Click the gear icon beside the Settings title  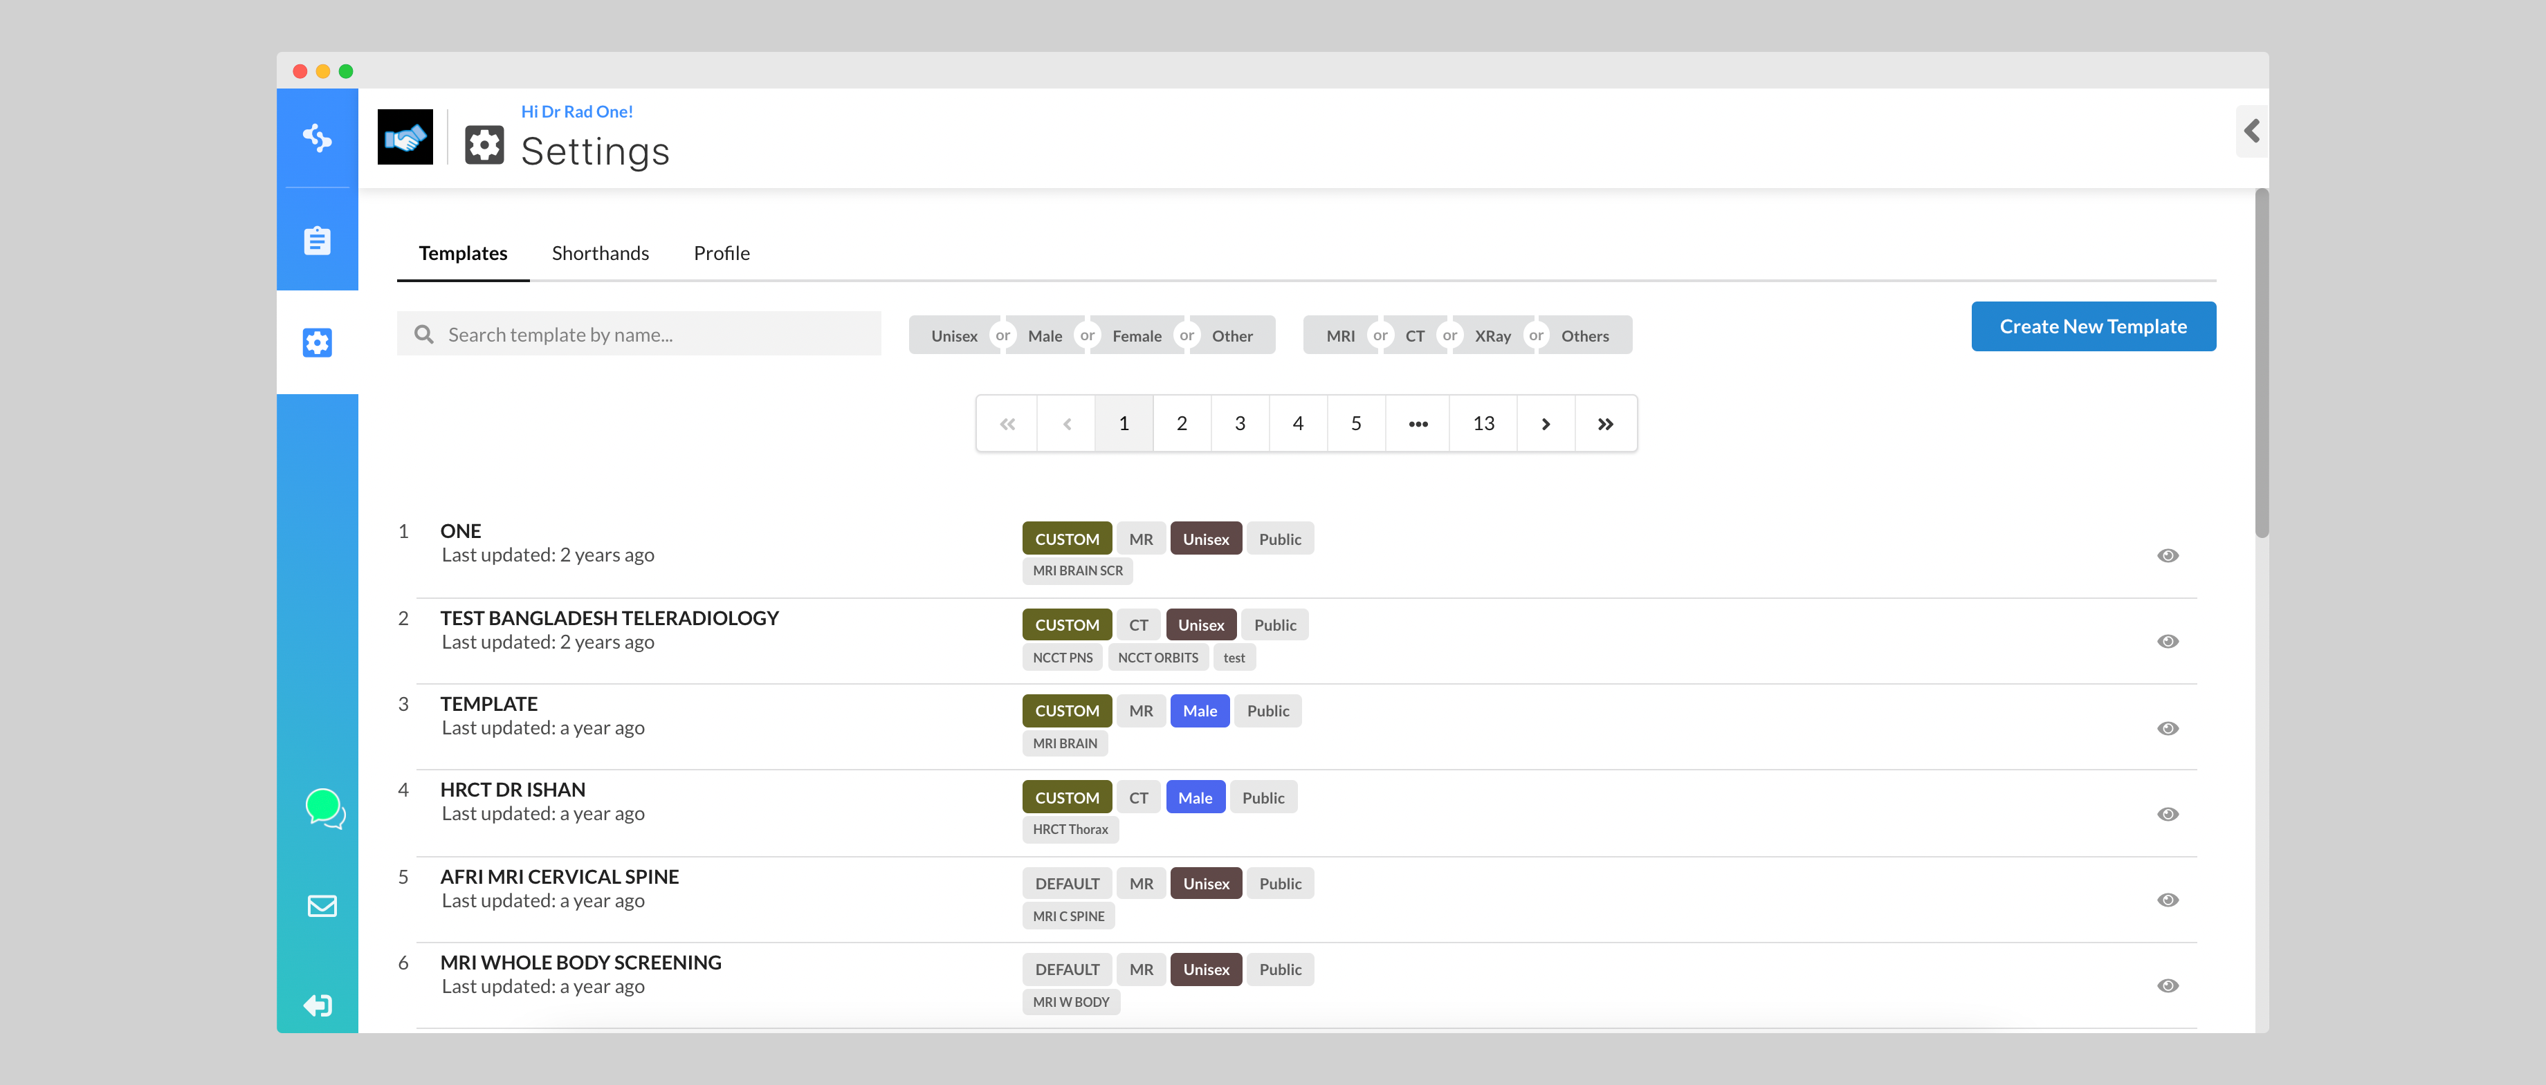485,145
